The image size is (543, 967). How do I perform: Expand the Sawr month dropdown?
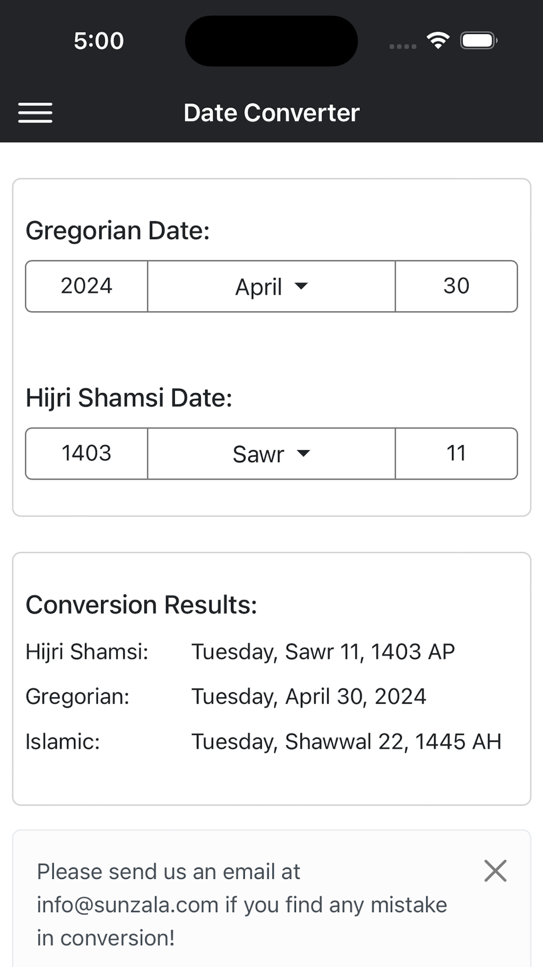tap(271, 454)
